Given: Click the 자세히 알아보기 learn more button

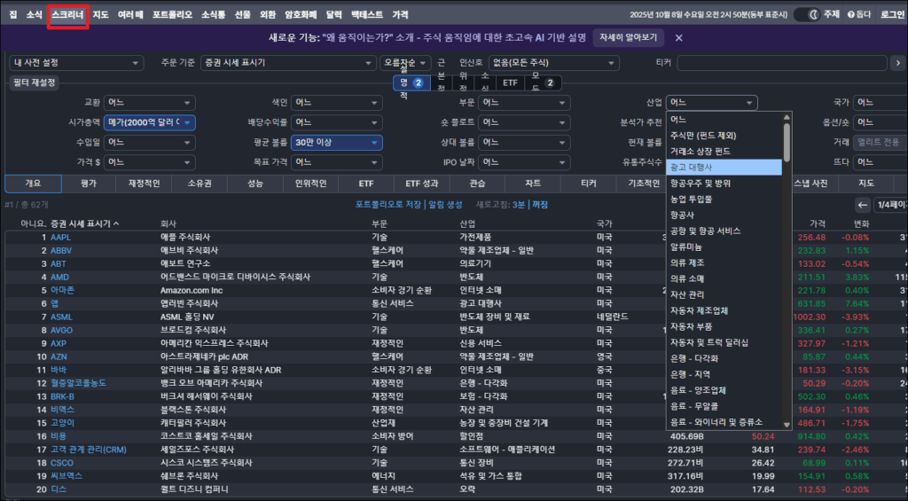Looking at the screenshot, I should coord(628,38).
